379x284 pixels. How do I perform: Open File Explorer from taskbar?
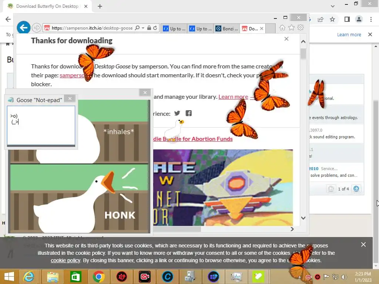[53, 277]
